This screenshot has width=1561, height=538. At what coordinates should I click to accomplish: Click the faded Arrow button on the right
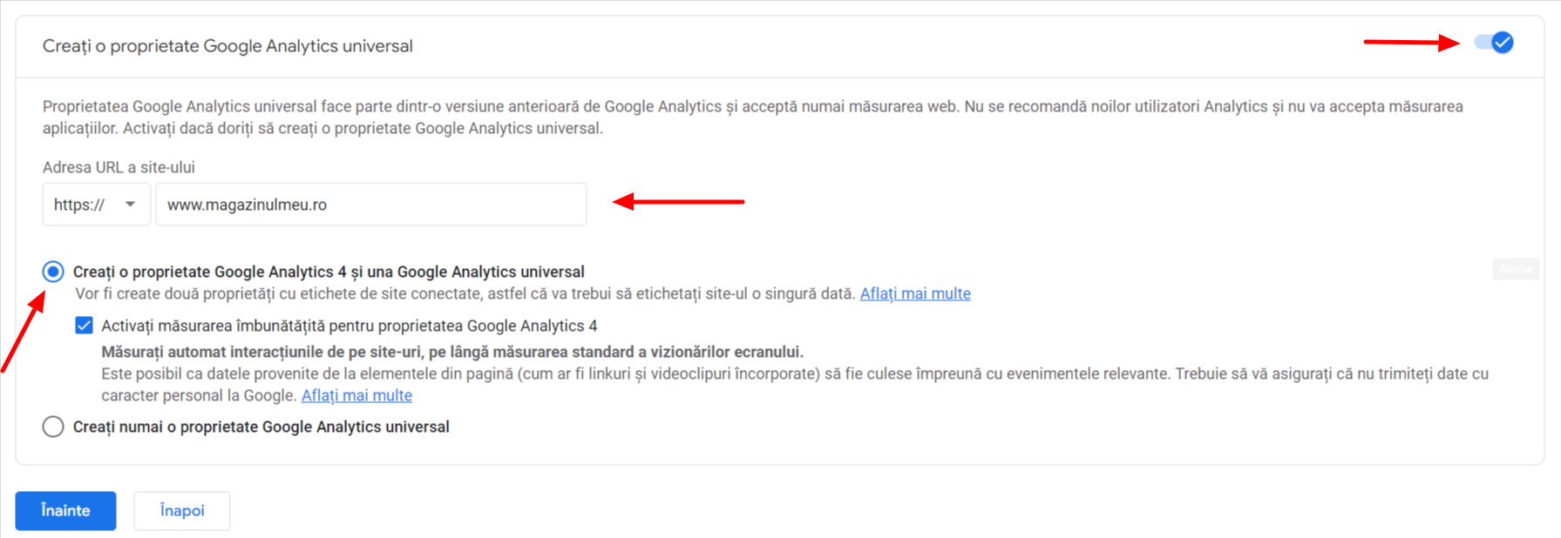[1516, 269]
